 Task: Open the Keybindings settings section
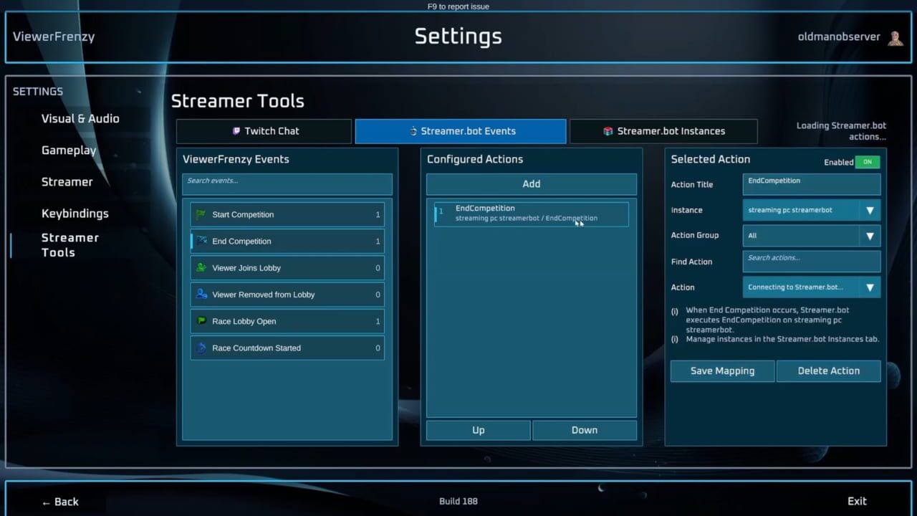pos(75,214)
